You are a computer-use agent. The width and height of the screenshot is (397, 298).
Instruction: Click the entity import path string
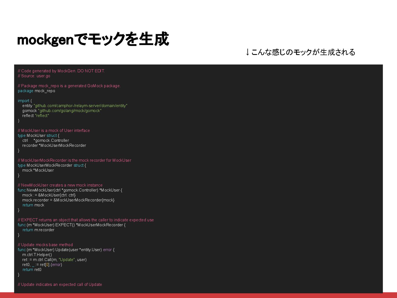tap(81, 106)
